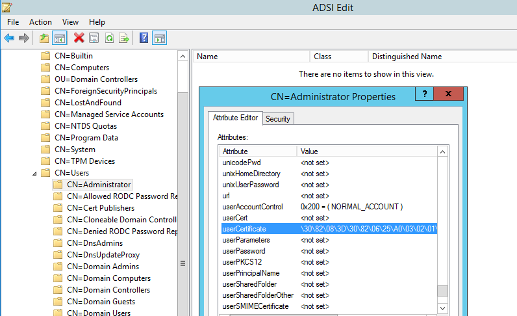Toggle the Show/Hide Action Pane icon
The width and height of the screenshot is (517, 316).
point(159,38)
